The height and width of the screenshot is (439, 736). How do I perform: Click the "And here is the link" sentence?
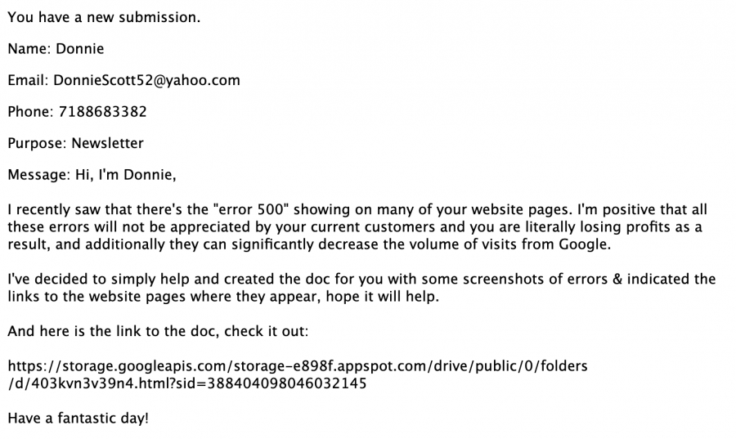pos(158,331)
